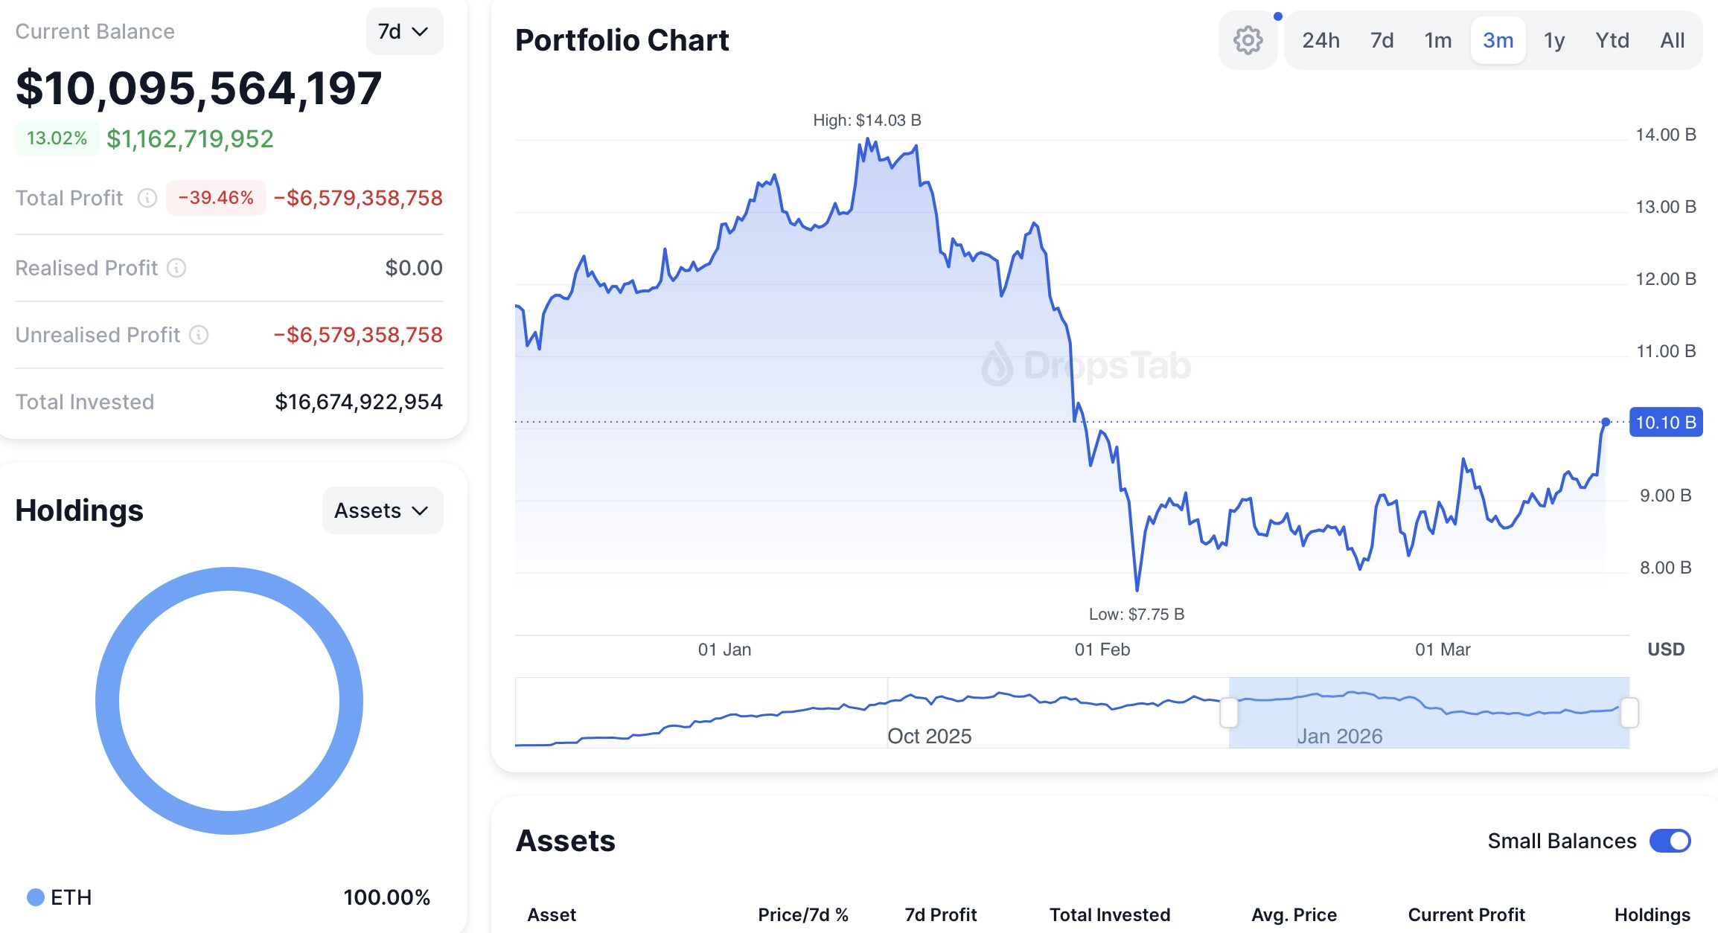Click the right range slider handle

[x=1629, y=713]
